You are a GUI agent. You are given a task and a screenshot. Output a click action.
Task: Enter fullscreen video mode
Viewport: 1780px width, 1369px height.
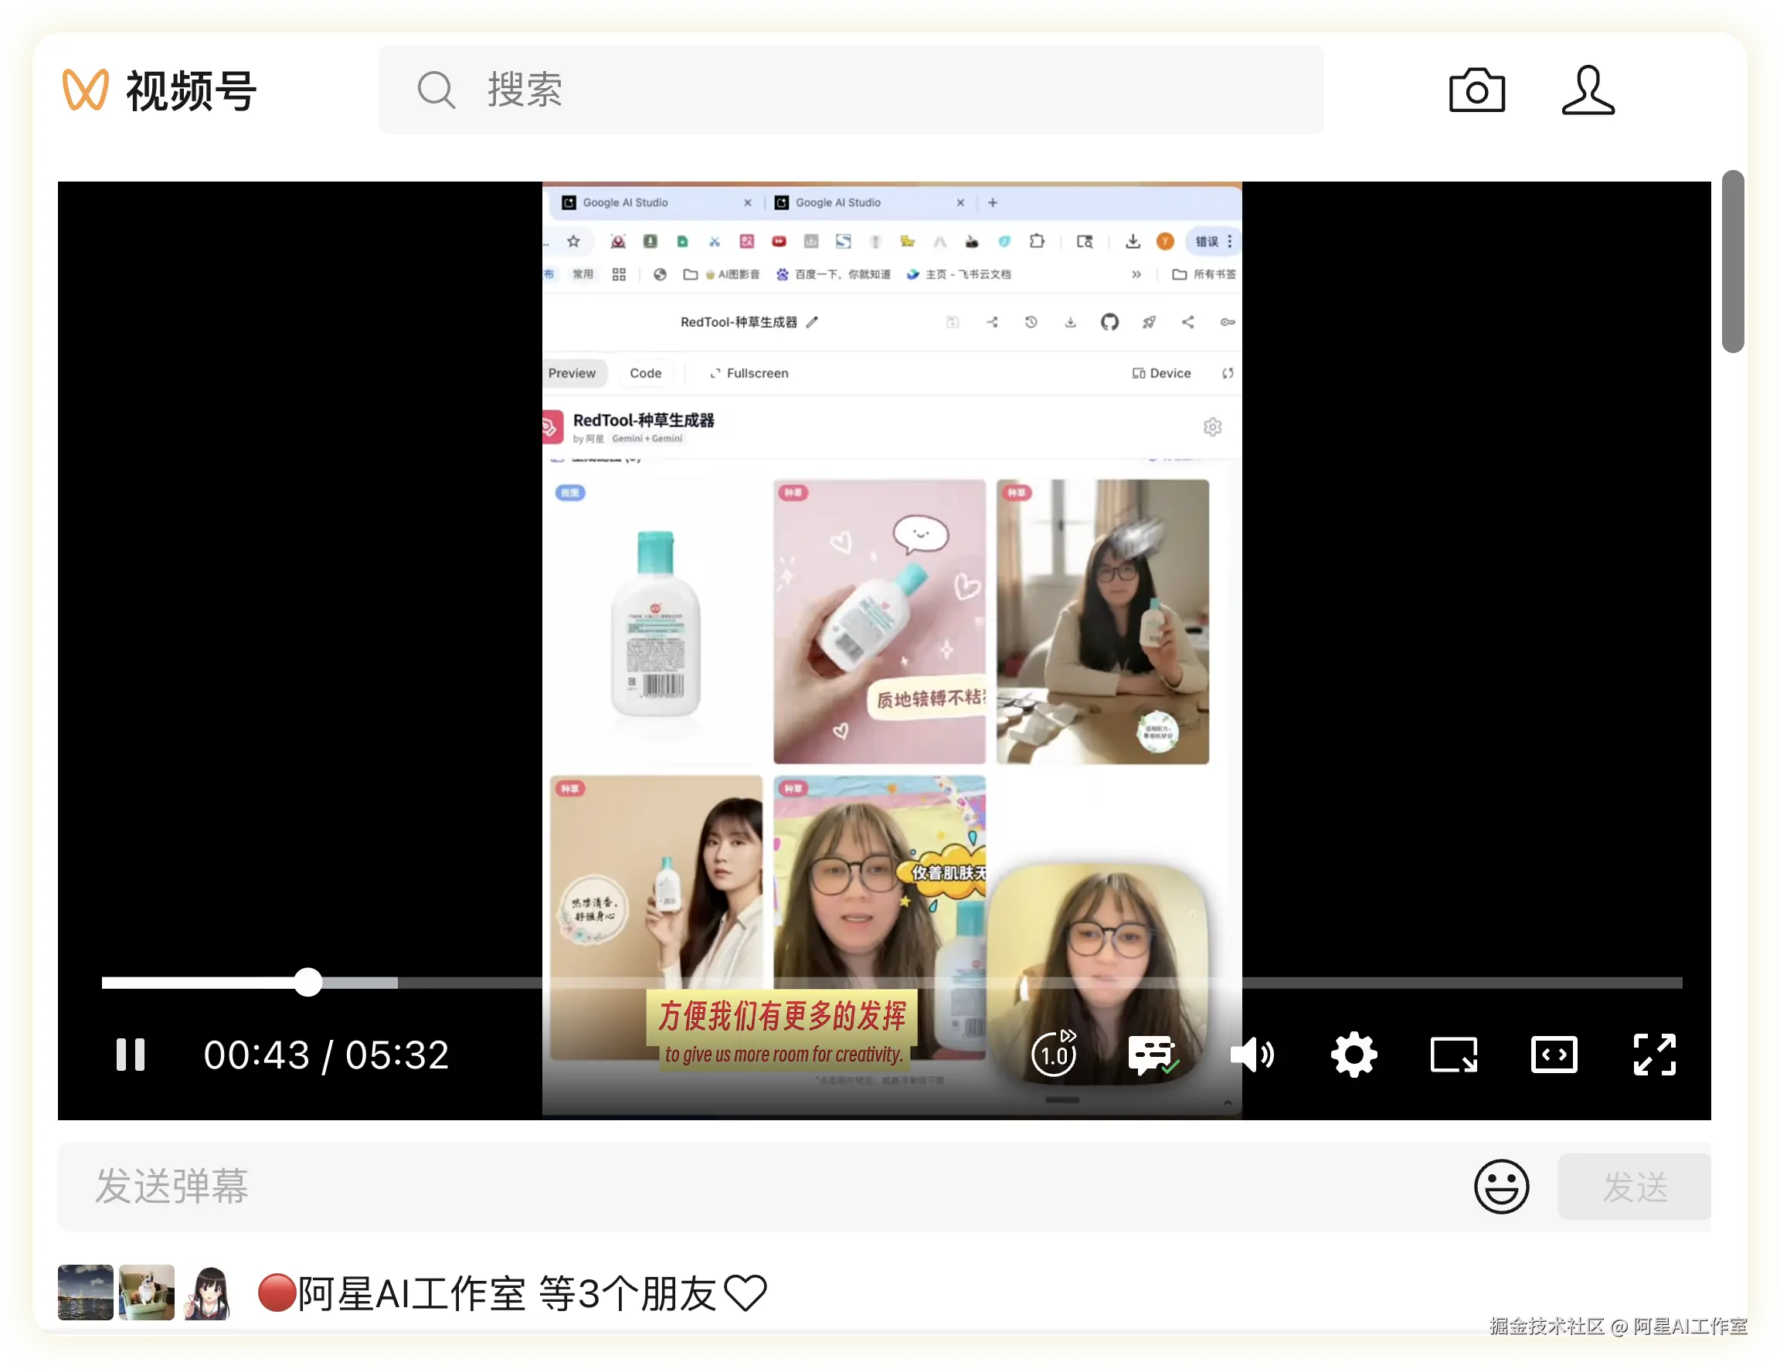[1655, 1055]
